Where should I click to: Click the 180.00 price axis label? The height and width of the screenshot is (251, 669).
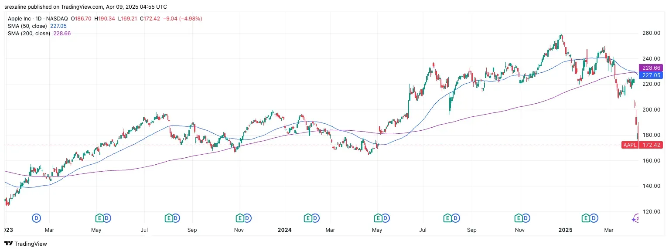coord(650,135)
